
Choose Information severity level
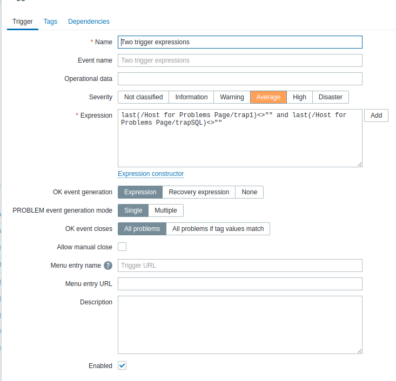coord(191,97)
